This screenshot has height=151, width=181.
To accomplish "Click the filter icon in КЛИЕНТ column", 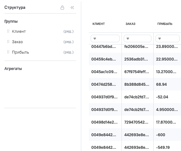I will [x=95, y=38].
